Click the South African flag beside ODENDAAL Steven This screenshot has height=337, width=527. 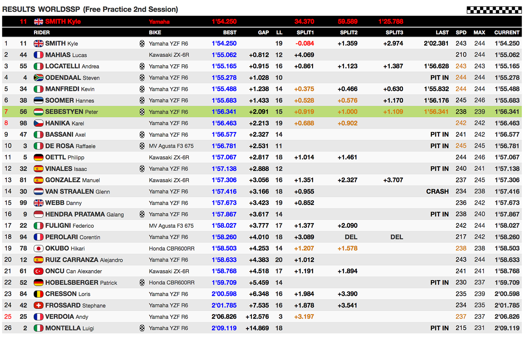[x=38, y=78]
